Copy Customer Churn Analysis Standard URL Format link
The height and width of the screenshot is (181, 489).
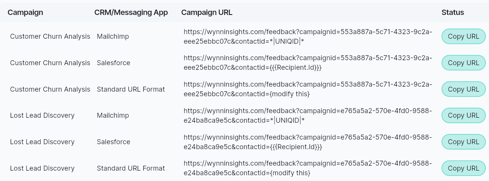(463, 89)
